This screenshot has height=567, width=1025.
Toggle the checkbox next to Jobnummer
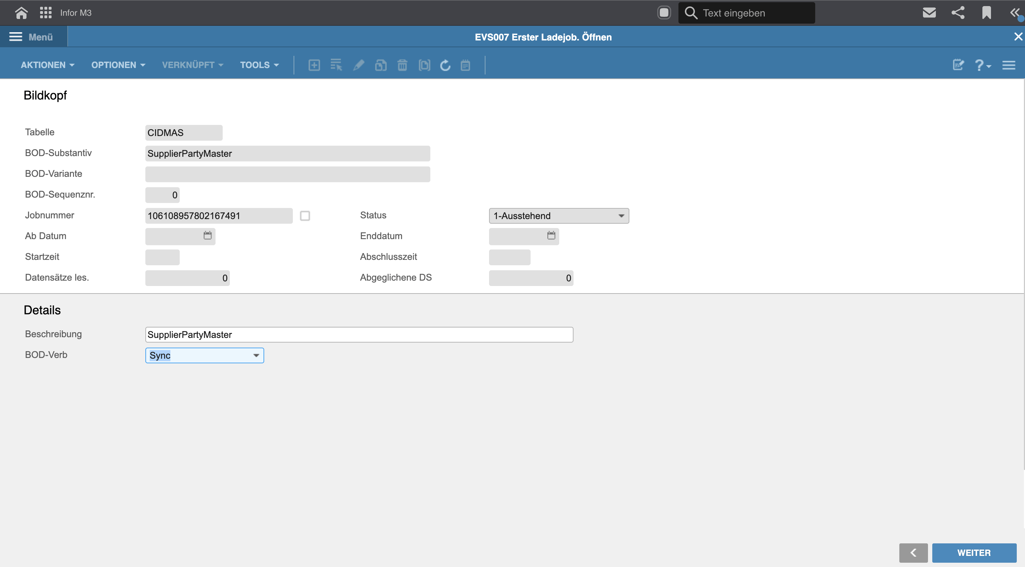305,215
